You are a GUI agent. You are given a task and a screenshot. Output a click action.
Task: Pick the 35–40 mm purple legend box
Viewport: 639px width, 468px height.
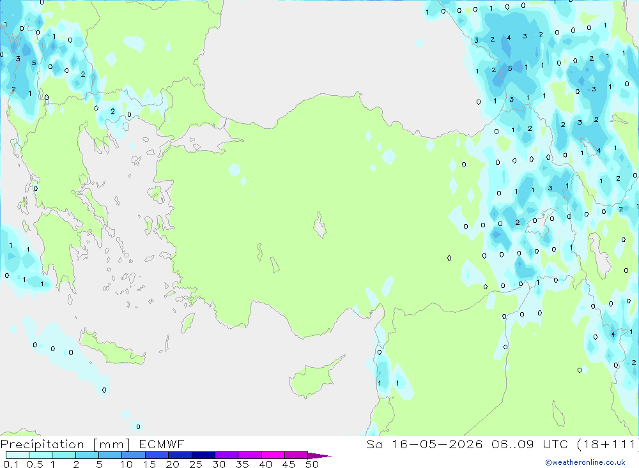pyautogui.click(x=249, y=455)
